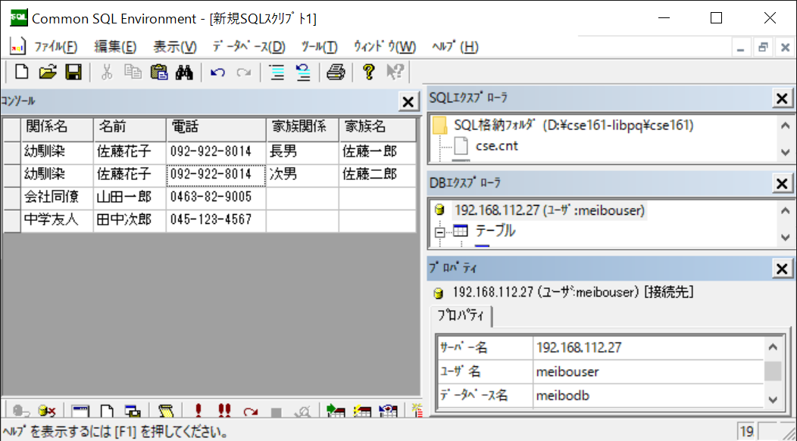This screenshot has height=441, width=797.
Task: Open help with the question mark icon
Action: tap(369, 72)
